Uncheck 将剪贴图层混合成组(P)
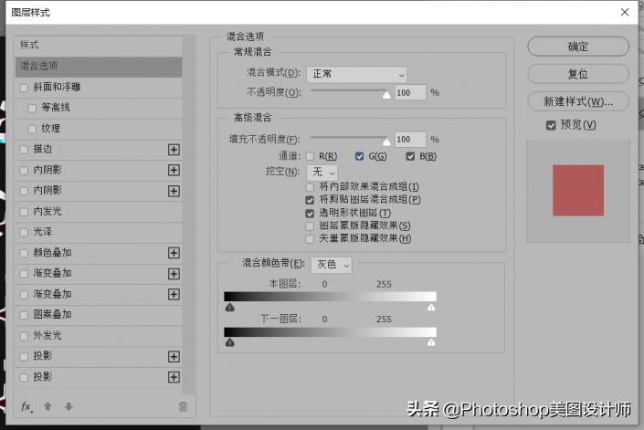The image size is (644, 430). [x=310, y=200]
